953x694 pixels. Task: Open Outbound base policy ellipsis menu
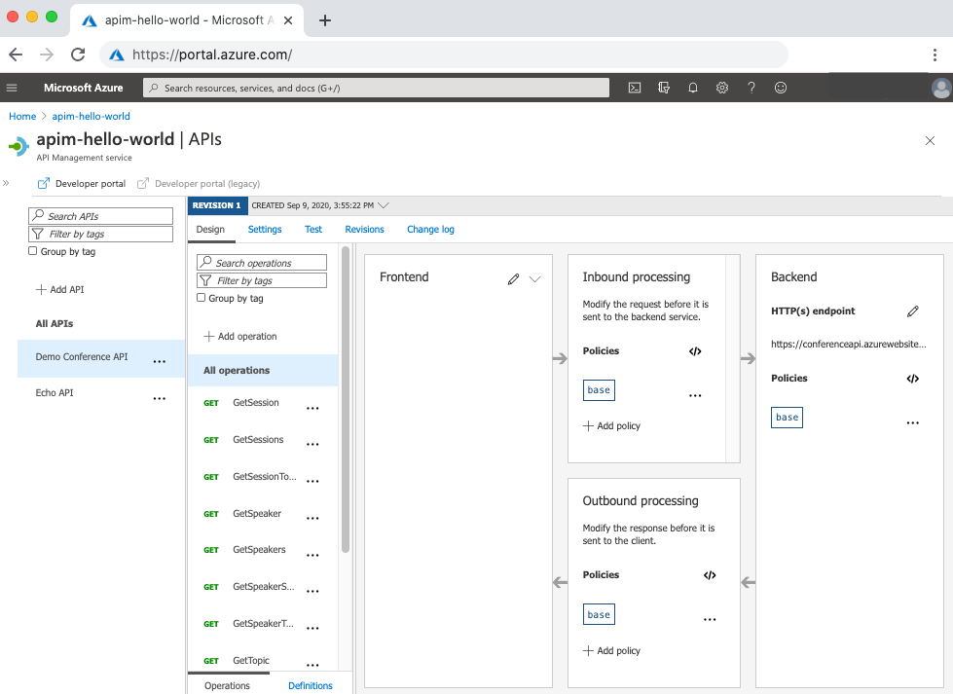710,619
